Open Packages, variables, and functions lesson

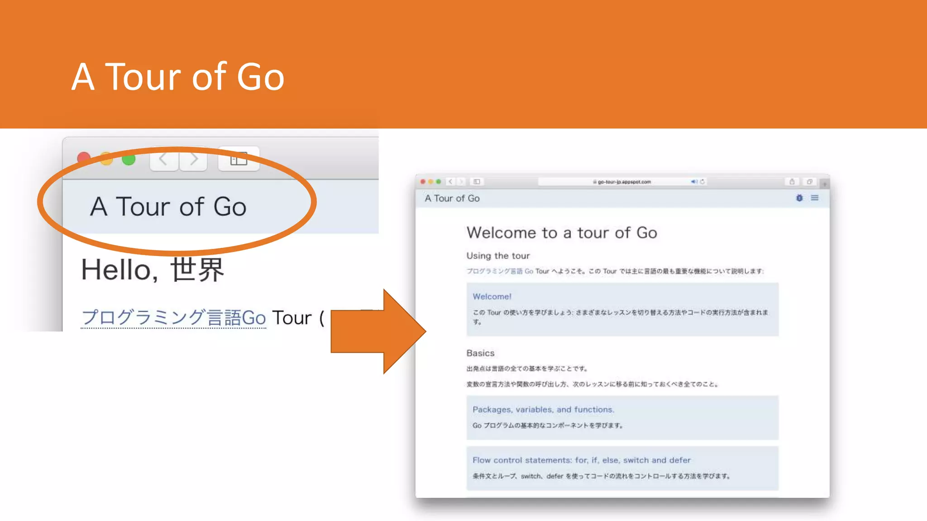click(x=622, y=417)
